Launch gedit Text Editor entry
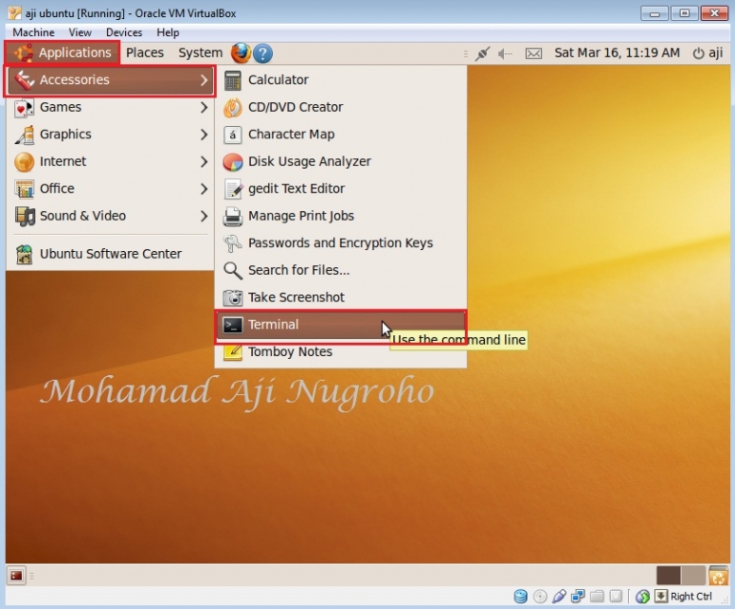The image size is (735, 609). pyautogui.click(x=341, y=189)
